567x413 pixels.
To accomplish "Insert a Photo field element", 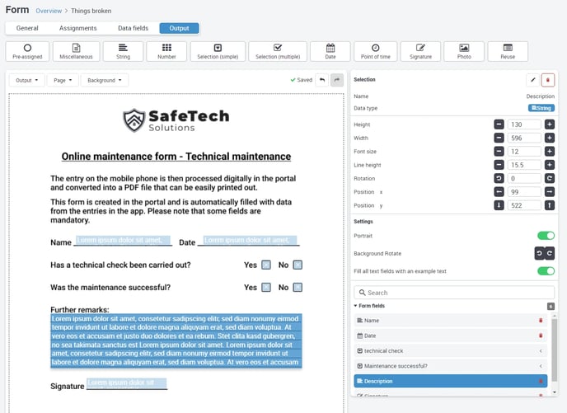I will 464,51.
